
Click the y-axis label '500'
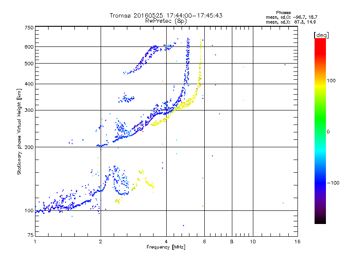pos(29,64)
